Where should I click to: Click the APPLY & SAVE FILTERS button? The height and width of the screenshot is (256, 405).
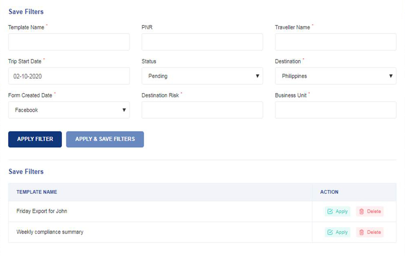tap(105, 139)
